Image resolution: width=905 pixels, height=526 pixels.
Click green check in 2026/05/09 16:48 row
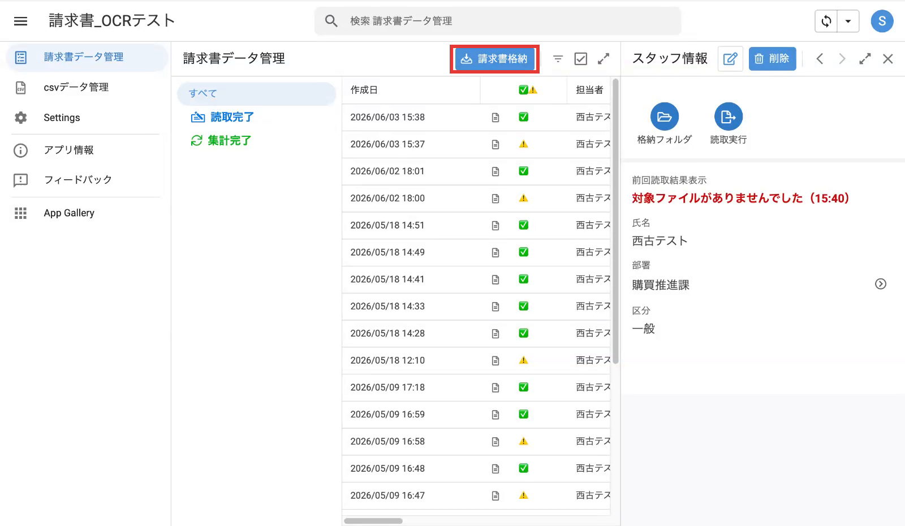524,468
